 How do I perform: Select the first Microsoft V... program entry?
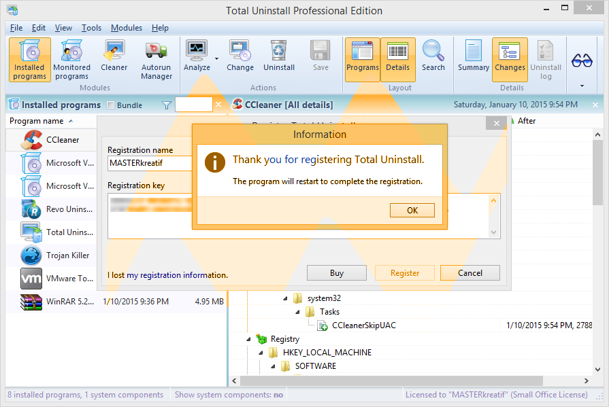(51, 163)
